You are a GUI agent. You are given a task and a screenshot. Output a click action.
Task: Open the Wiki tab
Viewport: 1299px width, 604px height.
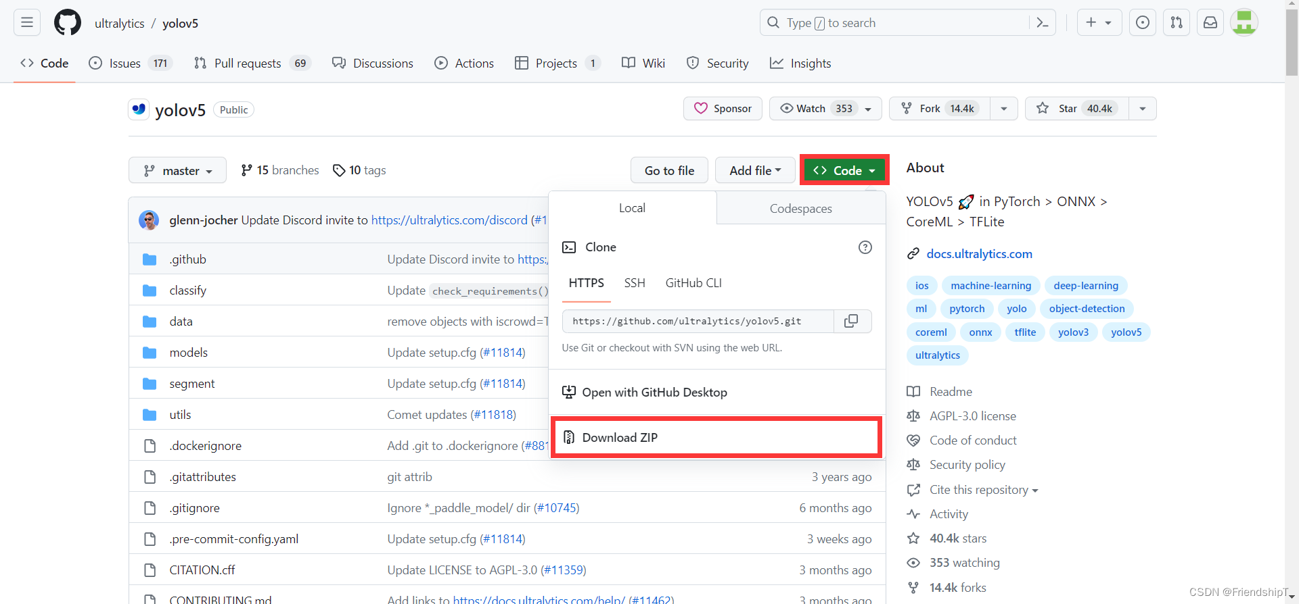coord(643,63)
